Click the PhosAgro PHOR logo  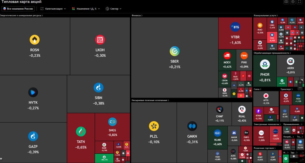click(x=265, y=64)
